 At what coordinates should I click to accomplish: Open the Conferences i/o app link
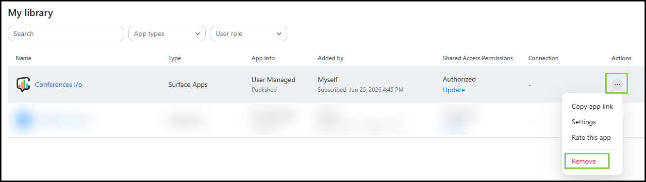58,84
